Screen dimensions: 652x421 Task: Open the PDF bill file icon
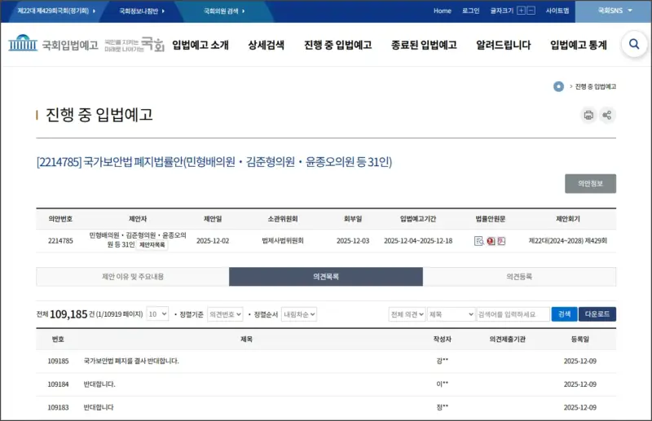(x=501, y=241)
